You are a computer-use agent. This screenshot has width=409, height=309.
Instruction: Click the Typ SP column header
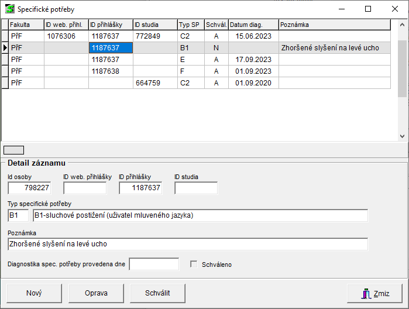pos(191,25)
